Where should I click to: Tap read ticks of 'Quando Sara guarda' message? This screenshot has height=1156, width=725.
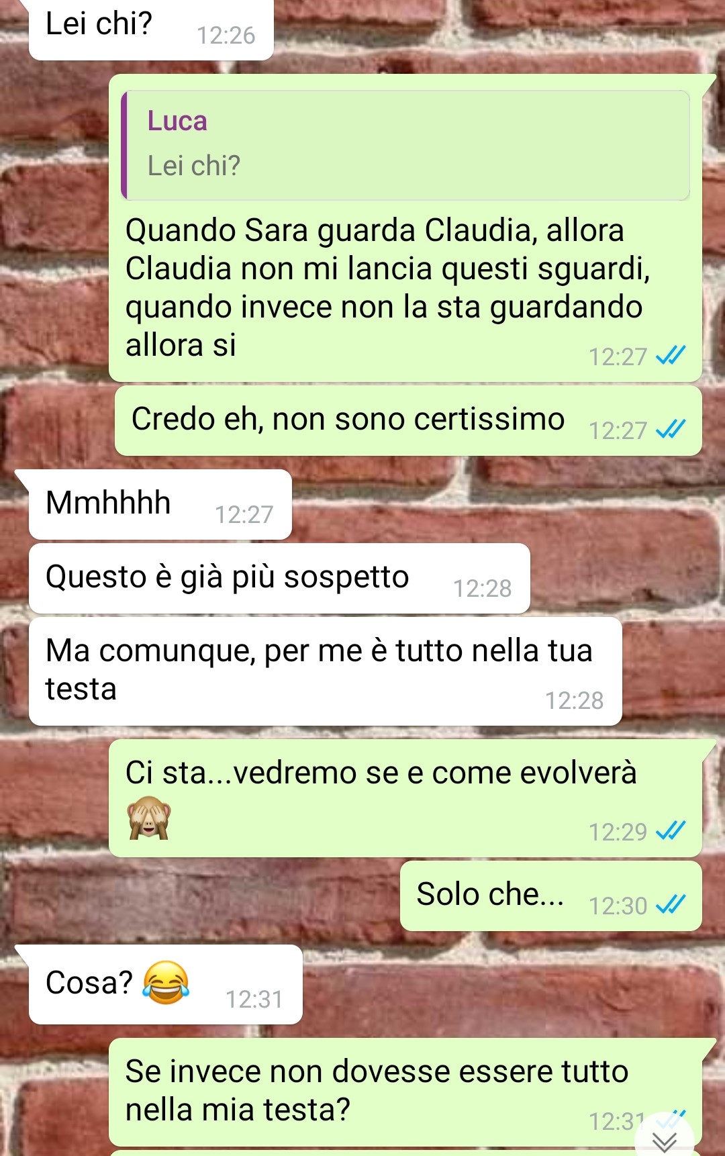coord(671,356)
